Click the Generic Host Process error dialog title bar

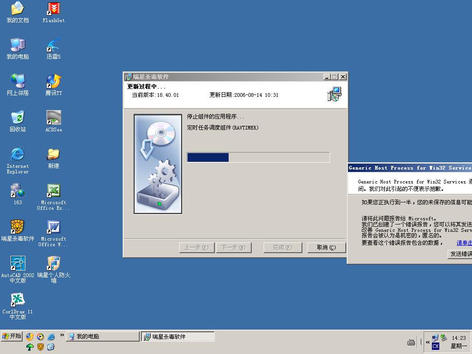tap(410, 168)
